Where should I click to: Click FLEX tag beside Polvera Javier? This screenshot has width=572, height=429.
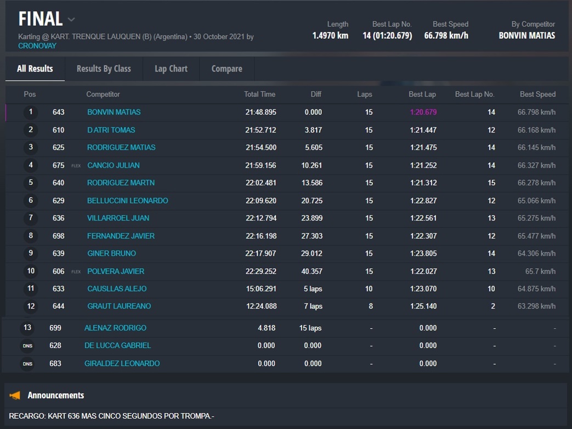(76, 271)
